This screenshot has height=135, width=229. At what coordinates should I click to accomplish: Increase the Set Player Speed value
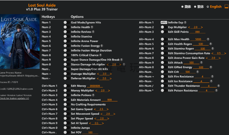108,119
